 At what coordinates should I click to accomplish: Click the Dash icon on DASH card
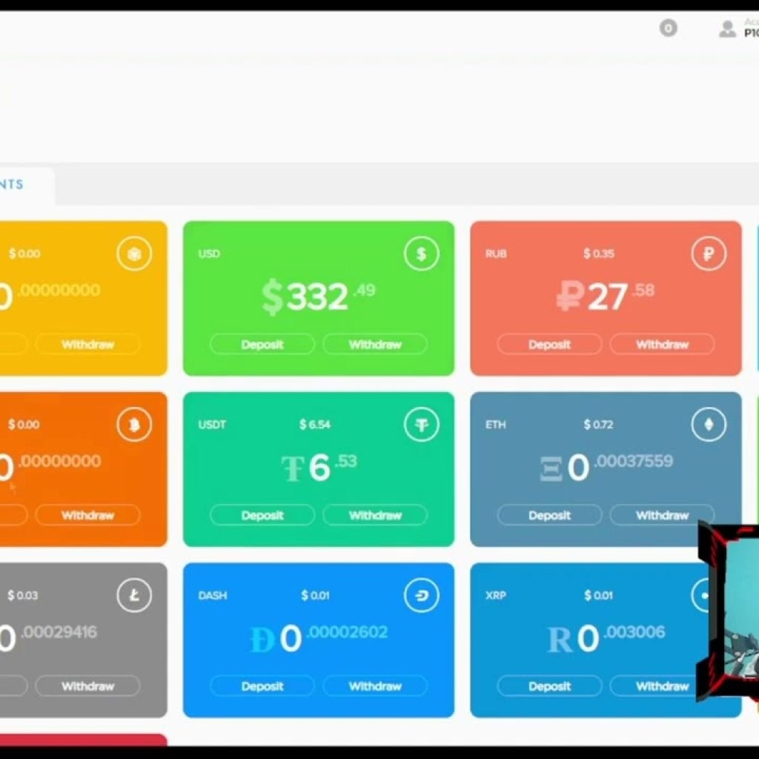click(x=421, y=595)
